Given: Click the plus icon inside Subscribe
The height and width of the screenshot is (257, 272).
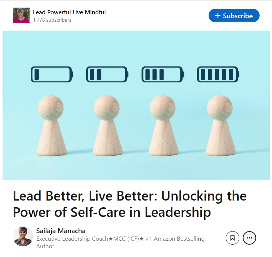Looking at the screenshot, I should (x=218, y=15).
